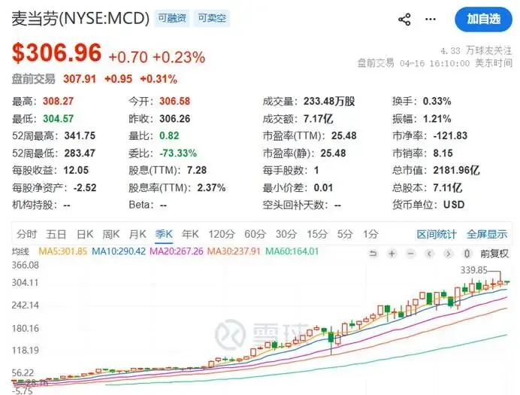Screen dimensions: 520x395
Task: Click the 52周最高 value 341.75
Action: (80, 135)
